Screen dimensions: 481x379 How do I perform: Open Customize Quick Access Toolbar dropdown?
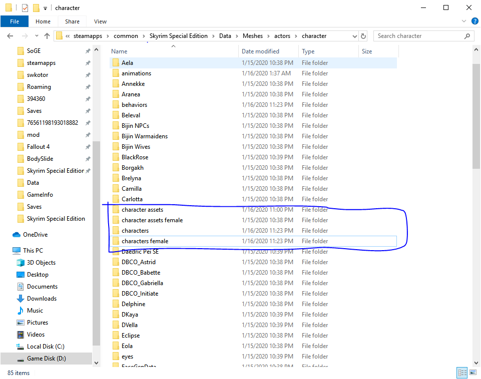pyautogui.click(x=45, y=8)
